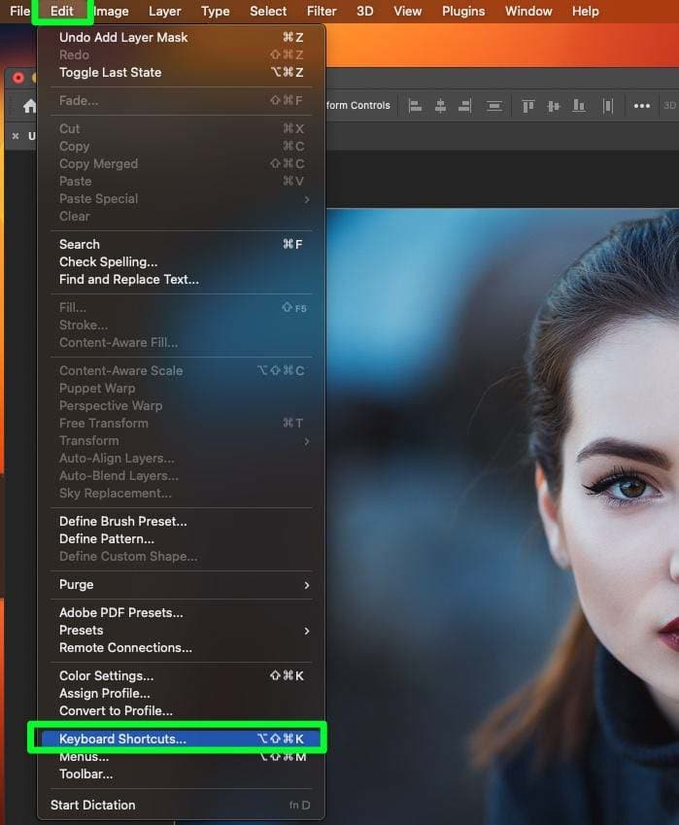The height and width of the screenshot is (825, 679).
Task: Choose Assign Profile...
Action: 182,694
